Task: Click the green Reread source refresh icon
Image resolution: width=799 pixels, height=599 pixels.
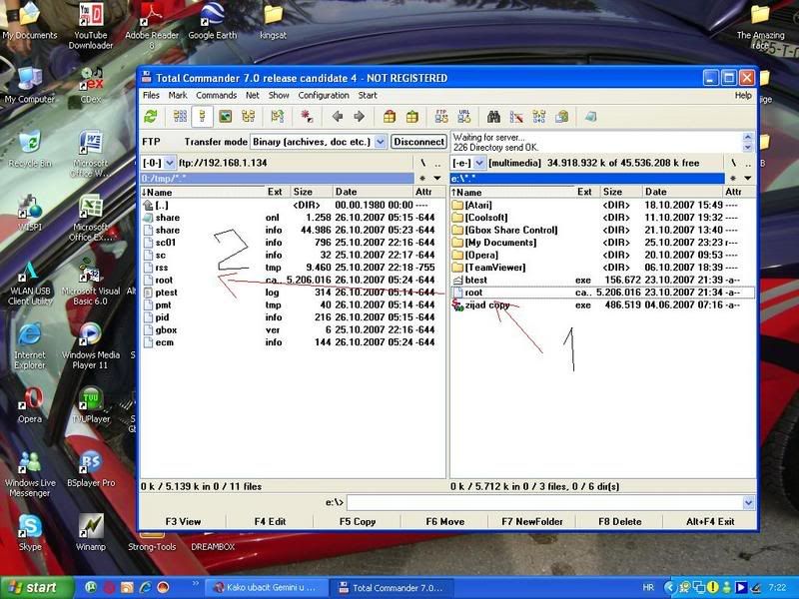Action: (151, 117)
